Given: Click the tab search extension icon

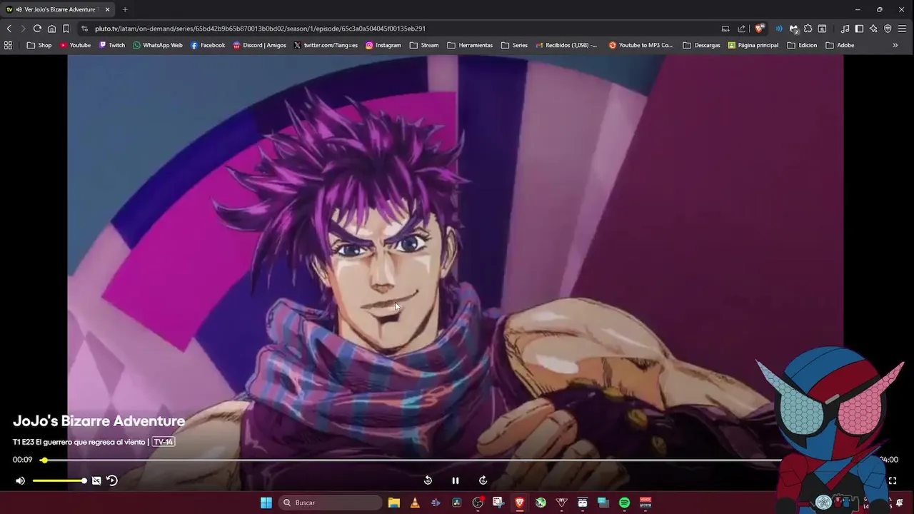Looking at the screenshot, I should [x=822, y=29].
